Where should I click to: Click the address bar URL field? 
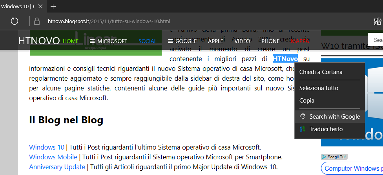(109, 22)
